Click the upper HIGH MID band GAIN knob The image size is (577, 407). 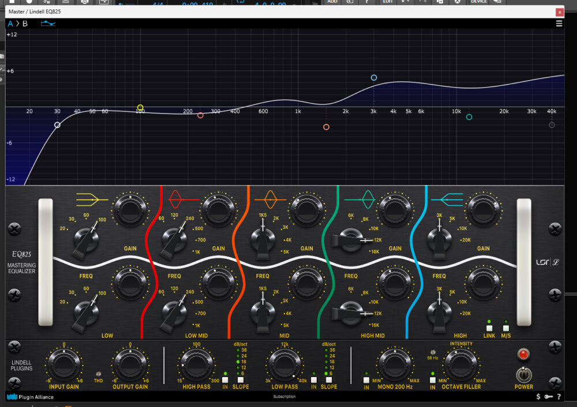[x=395, y=210]
